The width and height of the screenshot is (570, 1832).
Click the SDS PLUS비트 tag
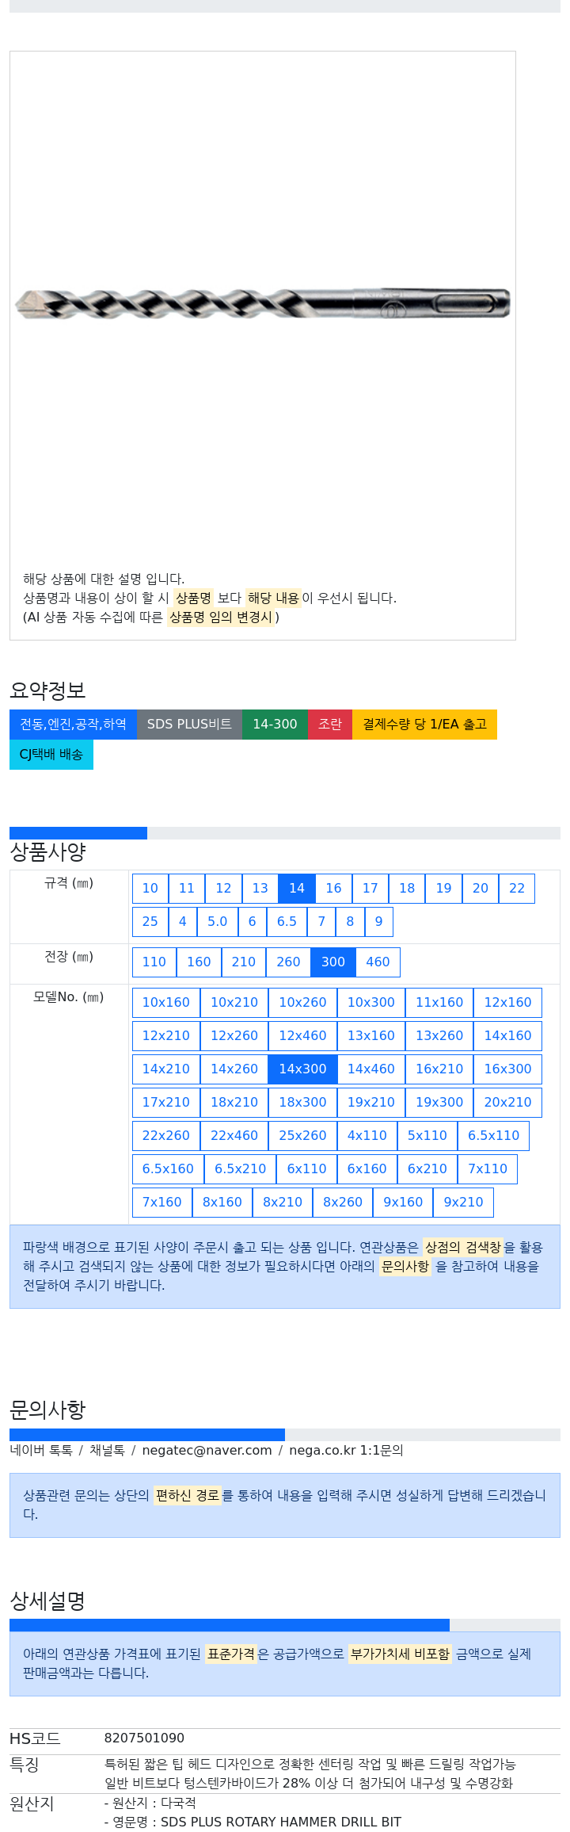189,725
